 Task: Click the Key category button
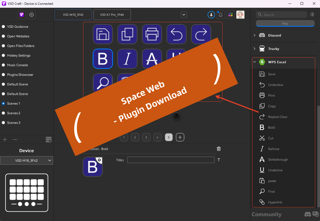285,23
